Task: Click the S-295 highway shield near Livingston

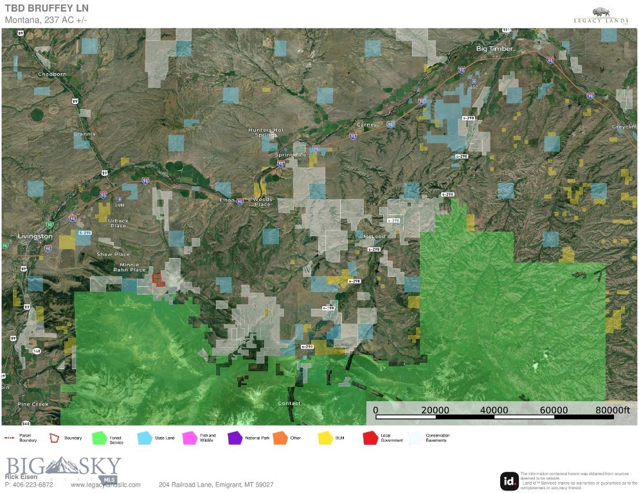Action: pos(84,232)
